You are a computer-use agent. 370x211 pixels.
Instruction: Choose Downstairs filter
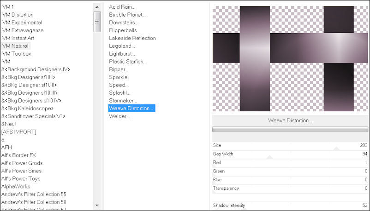124,23
